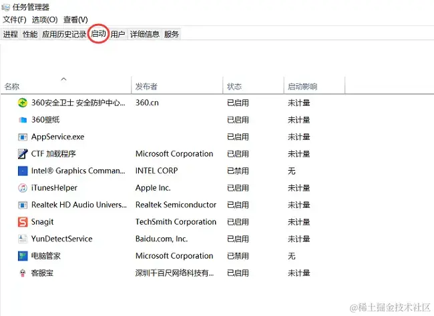Select the AppService.exe entry name
Viewport: 434px width, 316px height.
[57, 137]
